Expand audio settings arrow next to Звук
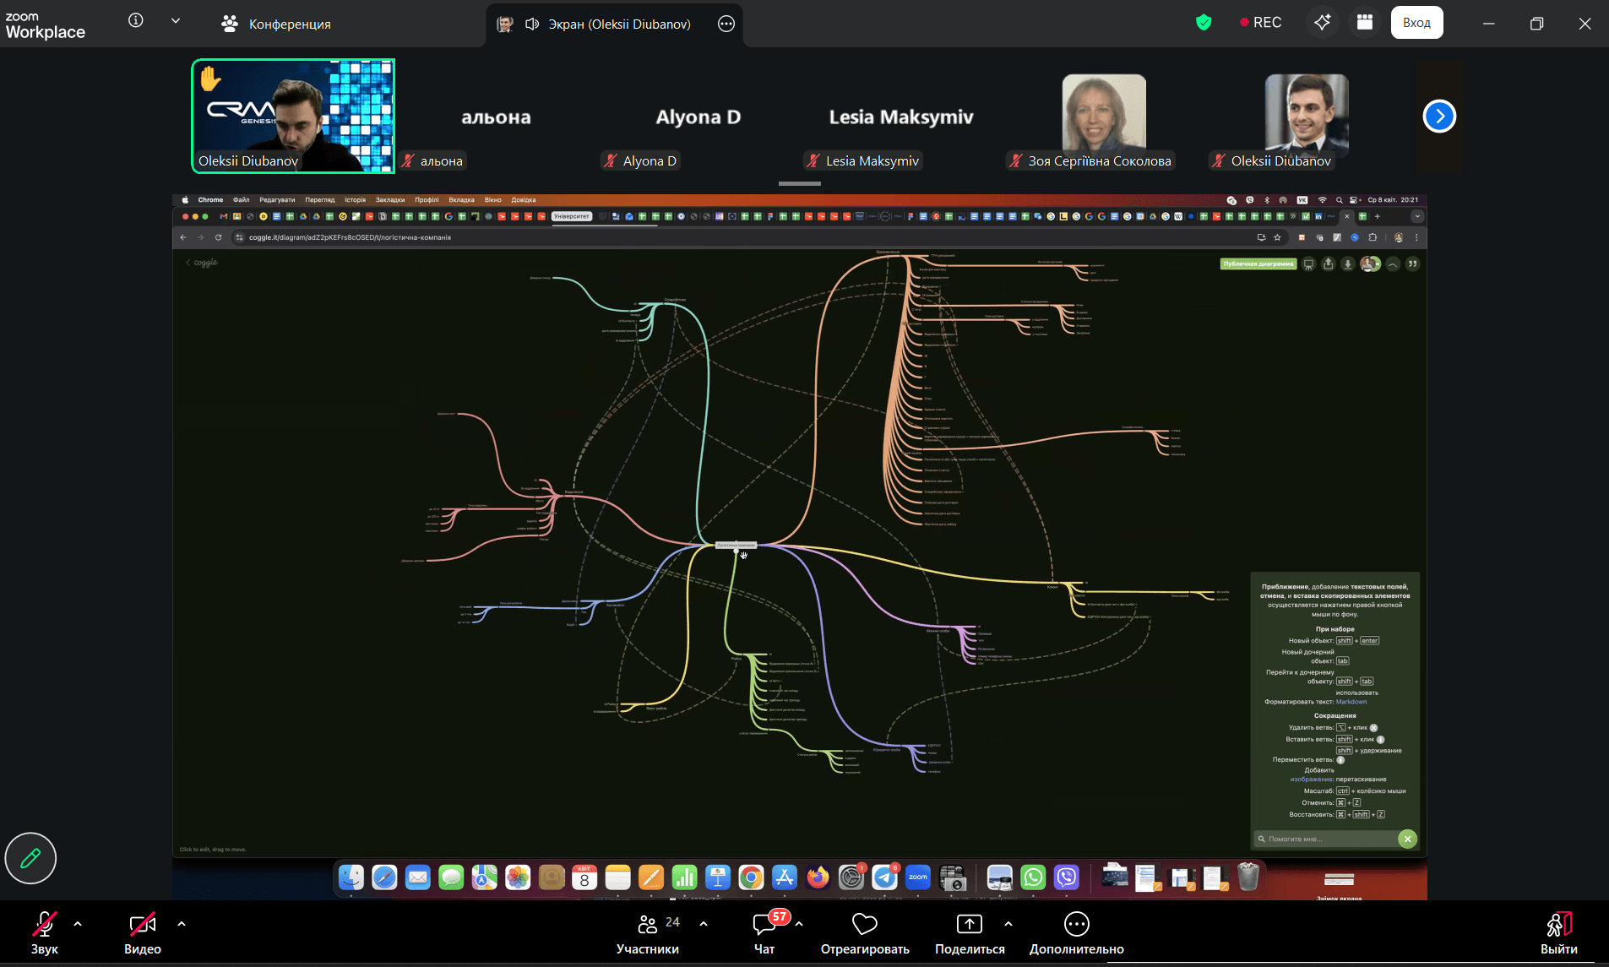Image resolution: width=1609 pixels, height=967 pixels. (x=78, y=924)
